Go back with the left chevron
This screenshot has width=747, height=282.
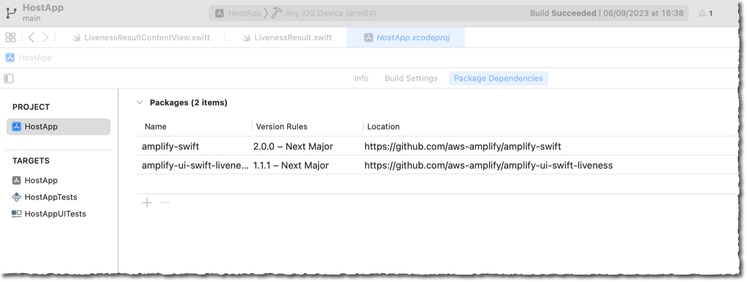[31, 37]
